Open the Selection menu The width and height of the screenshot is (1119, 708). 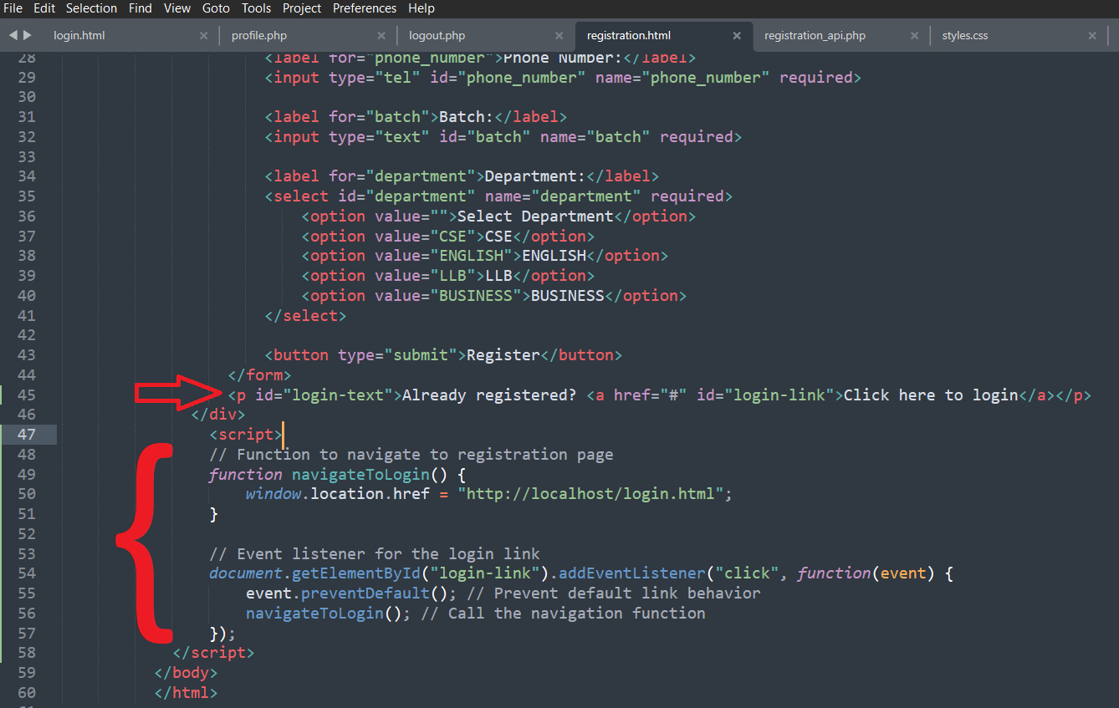click(91, 8)
